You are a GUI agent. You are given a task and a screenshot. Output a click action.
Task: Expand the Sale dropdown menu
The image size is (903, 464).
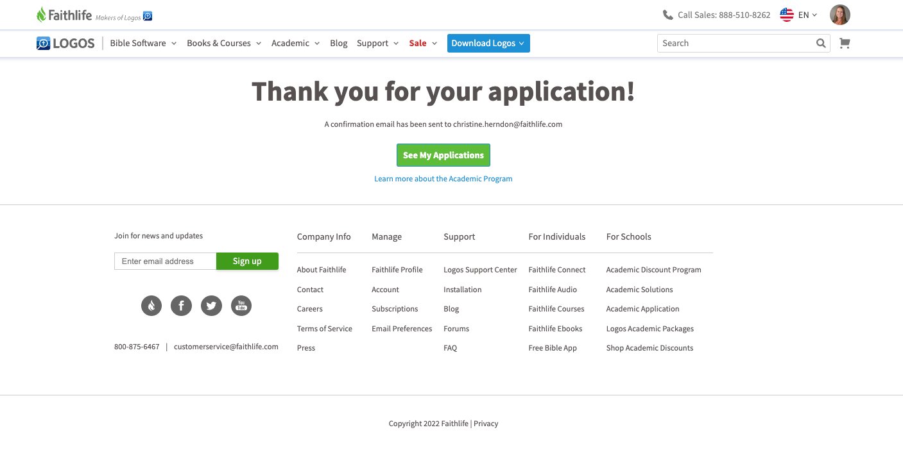tap(423, 44)
